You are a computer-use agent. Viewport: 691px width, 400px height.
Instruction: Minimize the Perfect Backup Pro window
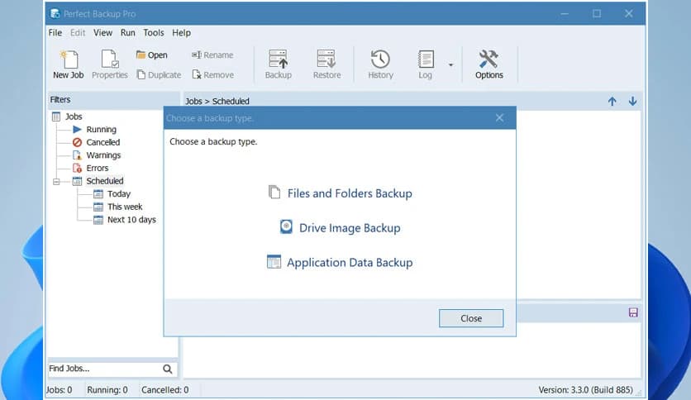coord(565,14)
